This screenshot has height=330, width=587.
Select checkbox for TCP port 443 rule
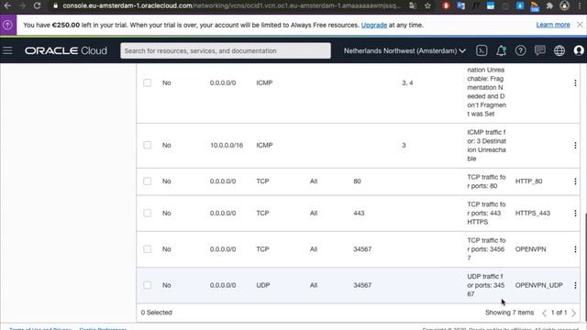click(147, 214)
